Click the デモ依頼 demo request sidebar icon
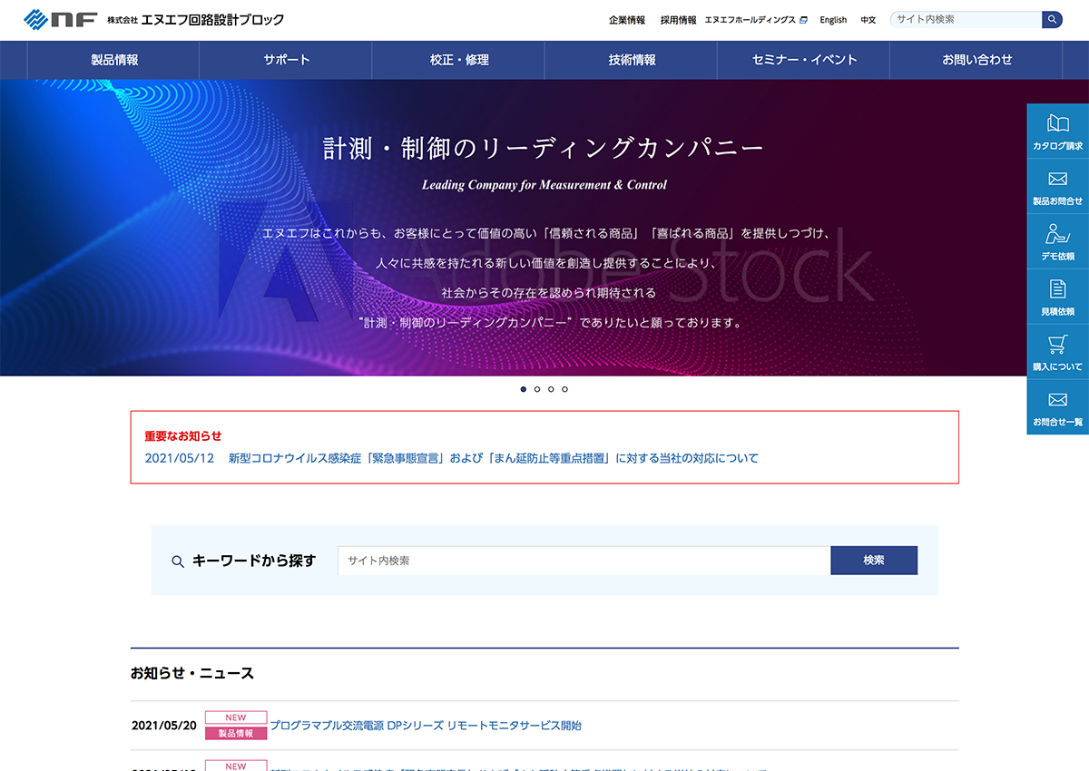Viewport: 1089px width, 771px height. tap(1057, 242)
